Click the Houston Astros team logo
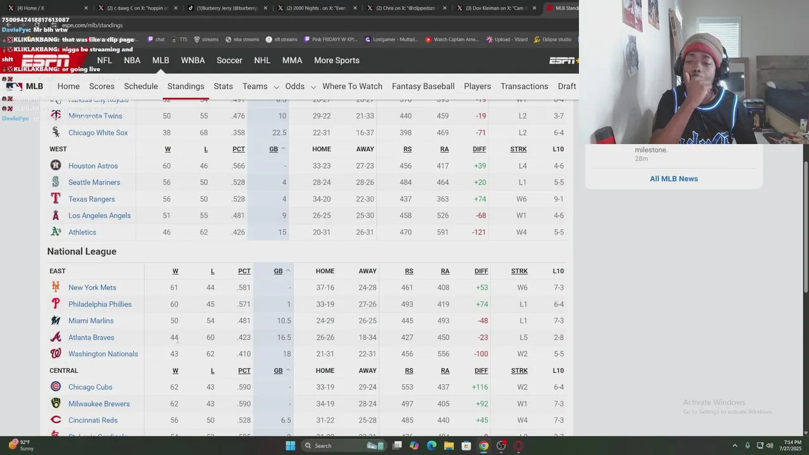The image size is (809, 455). [56, 166]
